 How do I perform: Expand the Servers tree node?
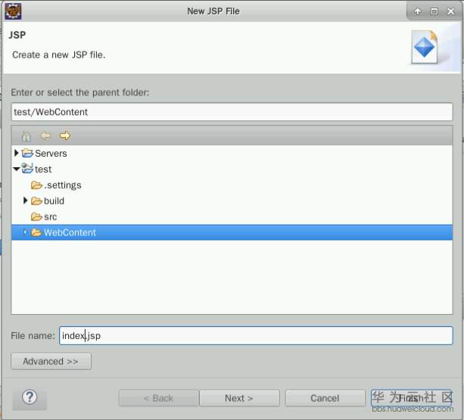(17, 153)
